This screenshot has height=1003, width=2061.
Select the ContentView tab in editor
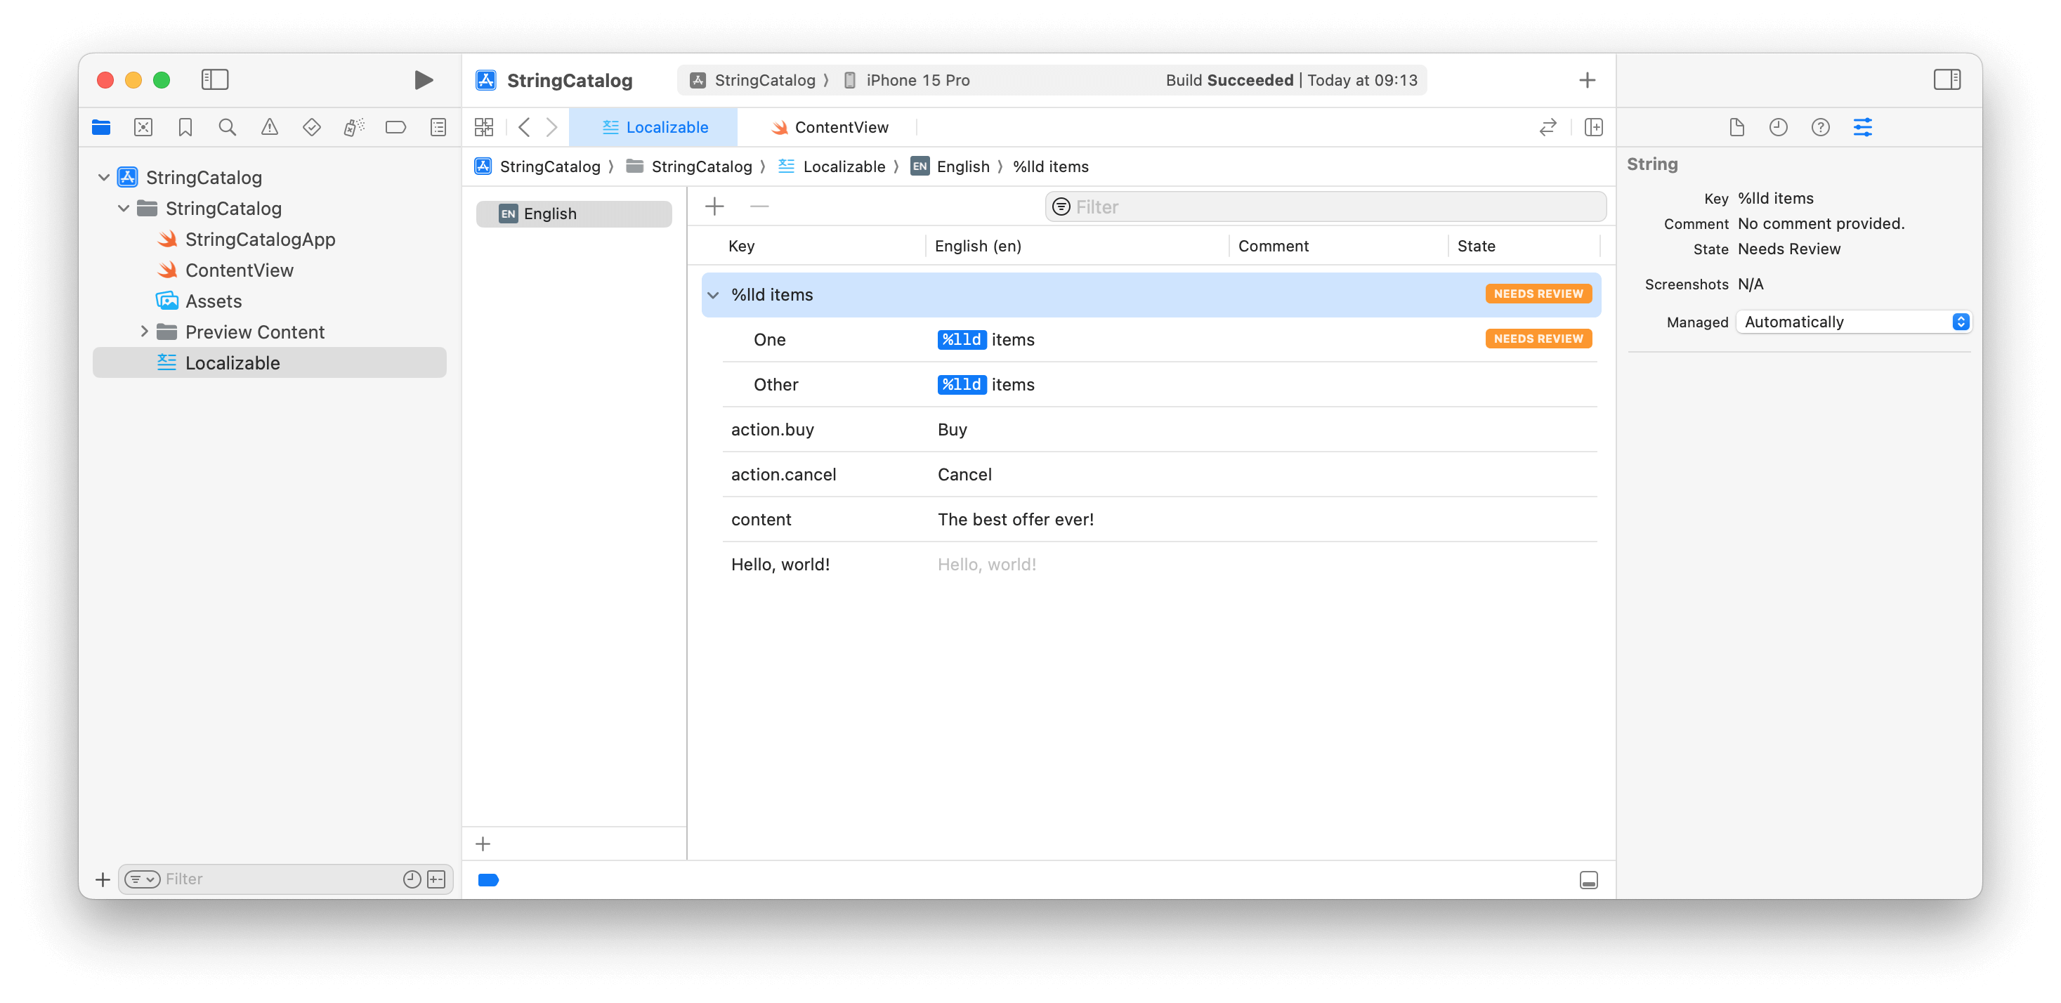pyautogui.click(x=840, y=126)
